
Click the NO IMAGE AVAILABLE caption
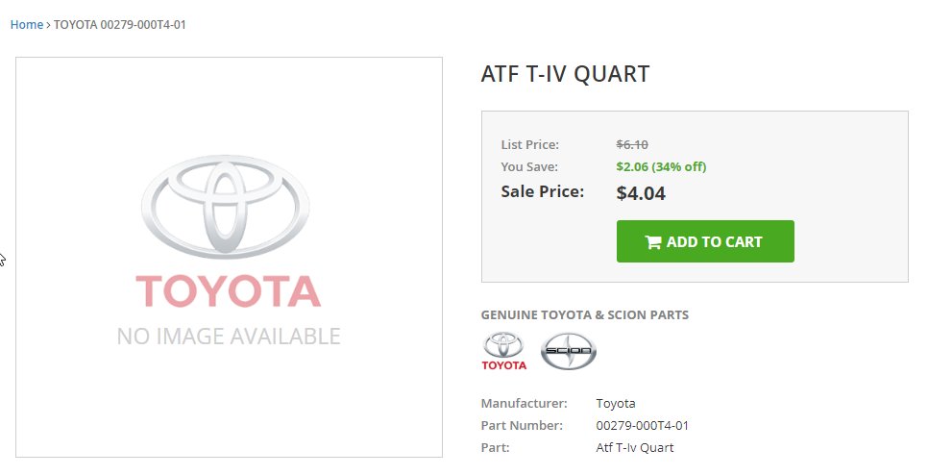coord(229,337)
